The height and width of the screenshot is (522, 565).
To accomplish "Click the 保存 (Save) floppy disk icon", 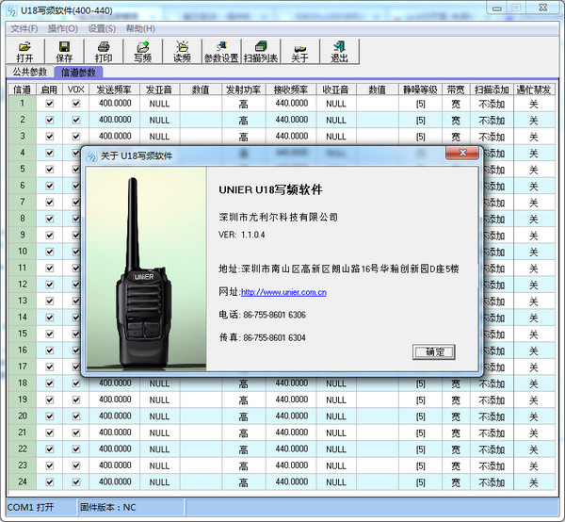I will point(64,52).
